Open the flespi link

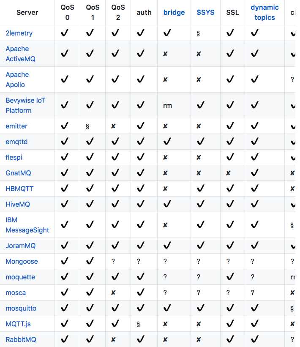(x=14, y=157)
